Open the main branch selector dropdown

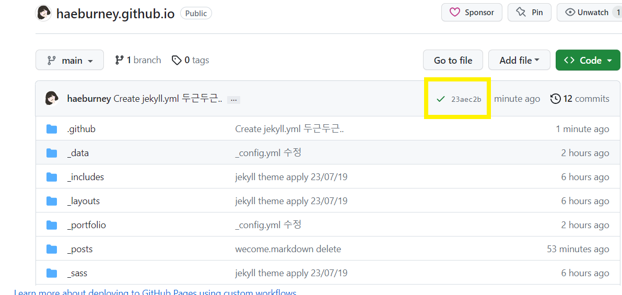70,60
